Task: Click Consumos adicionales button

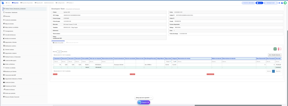Action: 248,3
